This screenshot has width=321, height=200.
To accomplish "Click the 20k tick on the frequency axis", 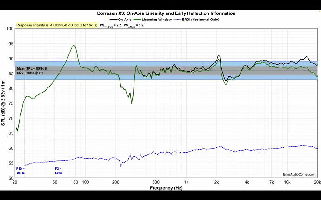I will (x=317, y=182).
